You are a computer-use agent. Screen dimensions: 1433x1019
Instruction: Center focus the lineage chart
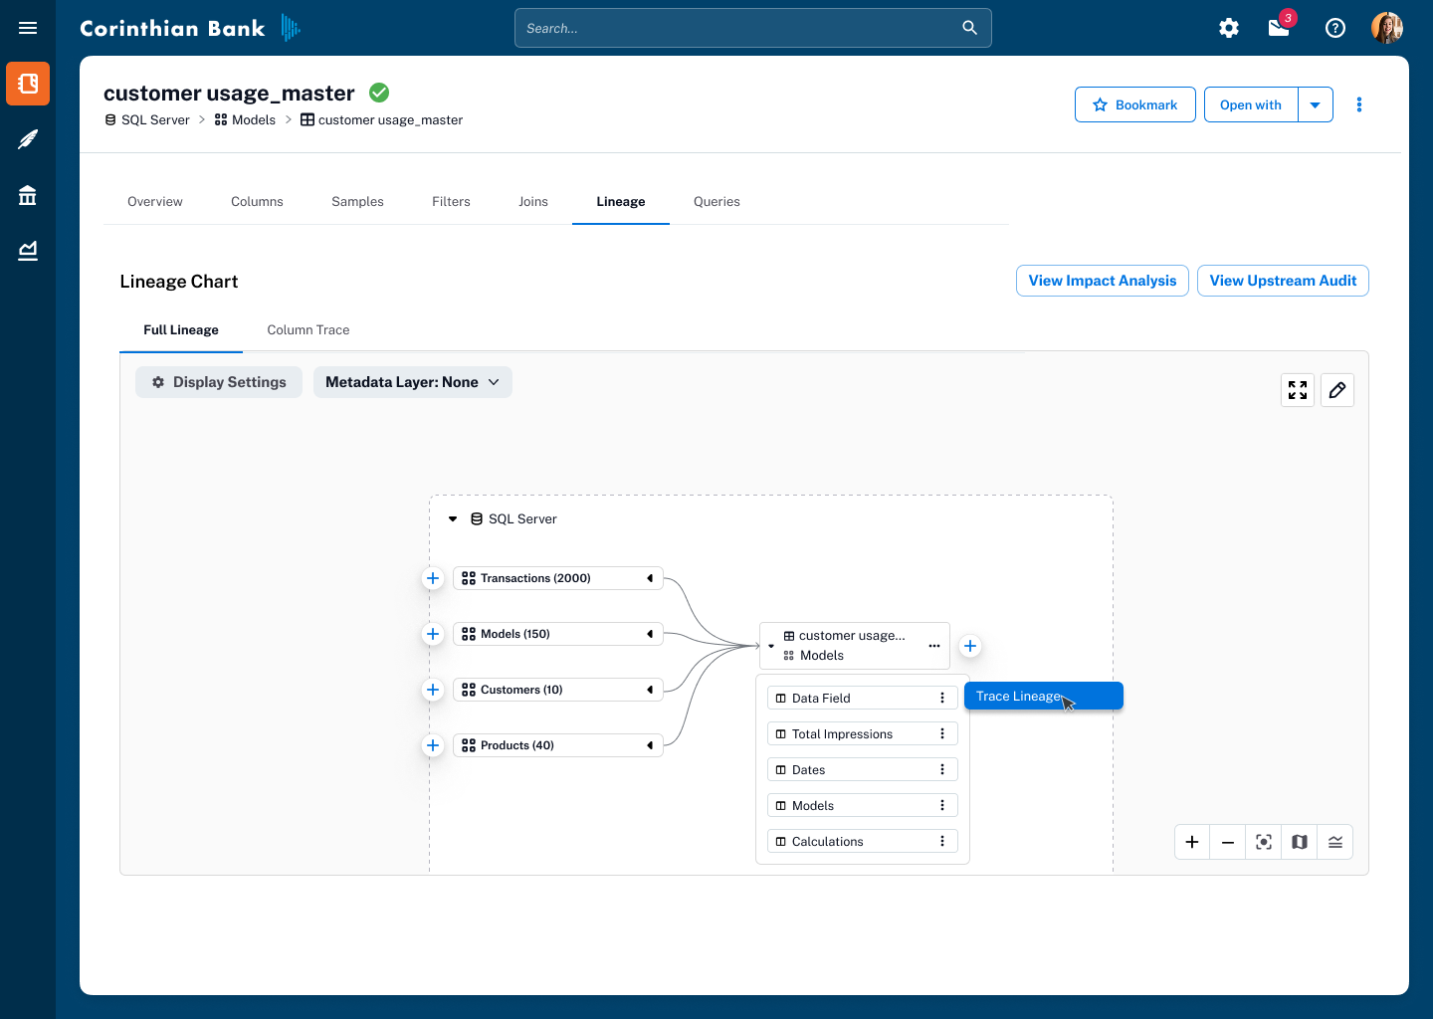point(1264,842)
